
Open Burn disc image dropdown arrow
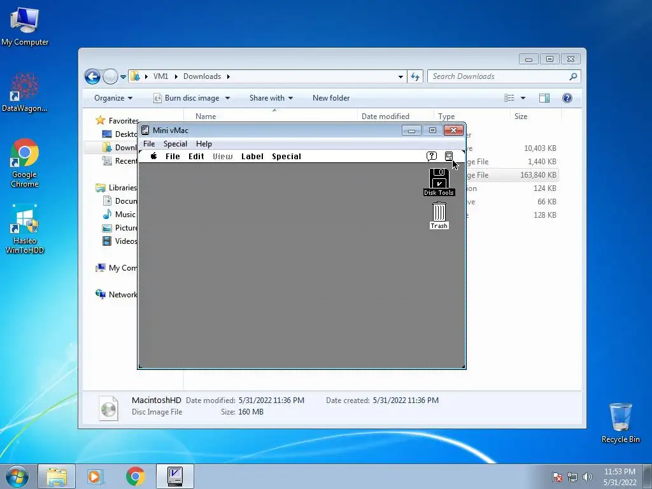coord(227,98)
